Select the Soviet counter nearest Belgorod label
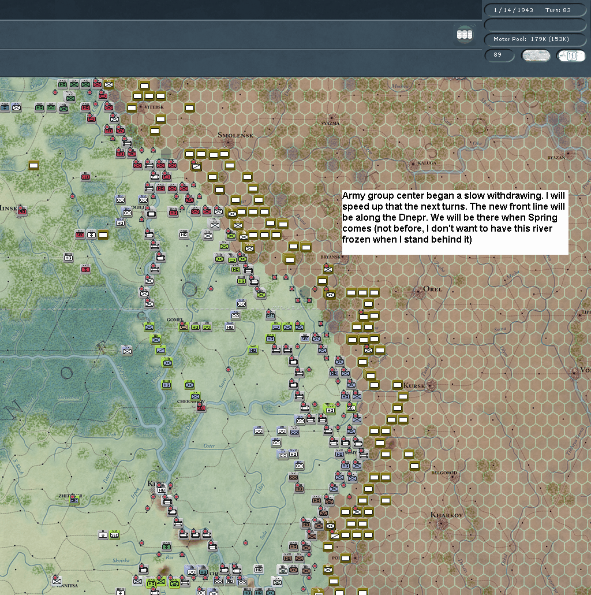Viewport: 591px width, 595px height. pyautogui.click(x=414, y=466)
